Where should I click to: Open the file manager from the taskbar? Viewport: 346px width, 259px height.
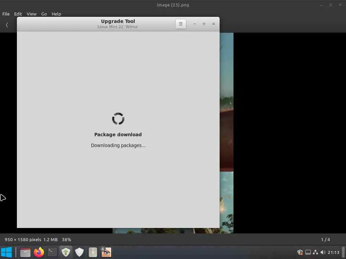click(x=25, y=252)
